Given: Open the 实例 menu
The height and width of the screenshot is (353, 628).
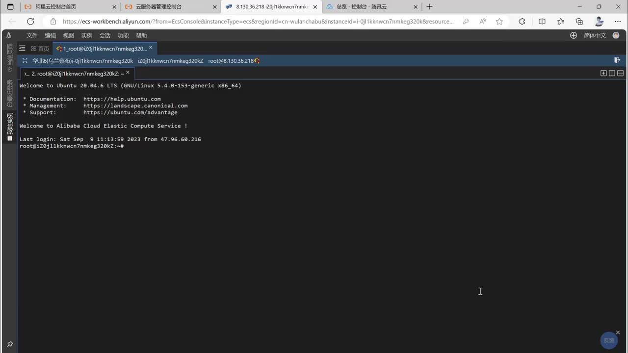Looking at the screenshot, I should click(87, 36).
